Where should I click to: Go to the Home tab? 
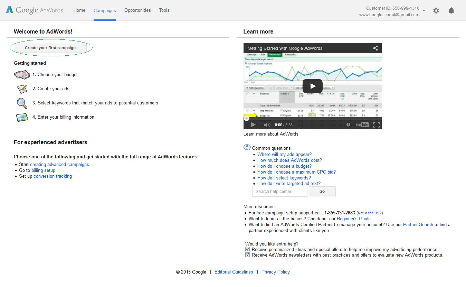click(x=79, y=10)
